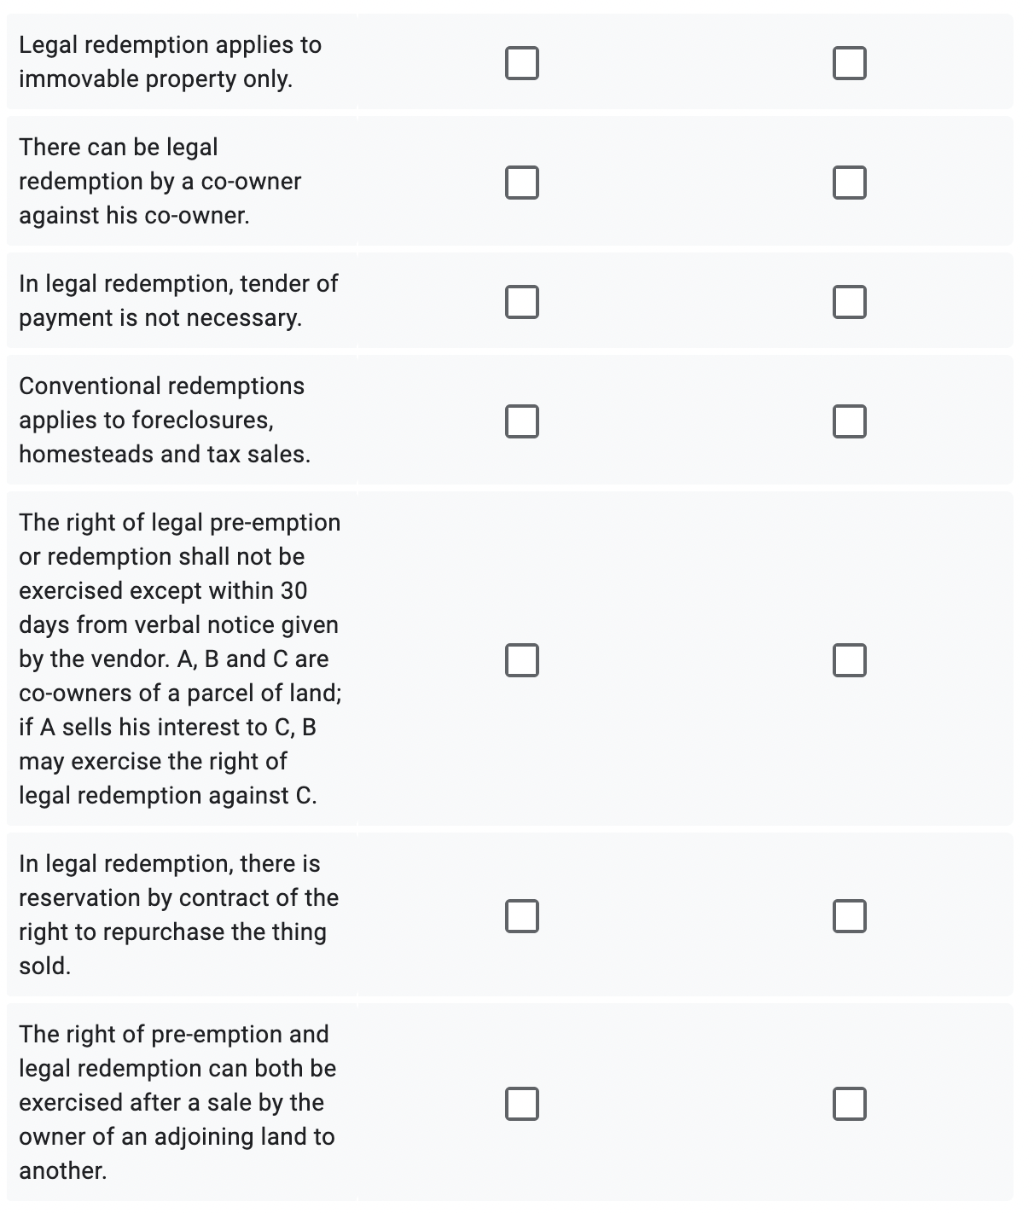Select the 'tender of payment is not necessary' text
The image size is (1034, 1213).
177,300
